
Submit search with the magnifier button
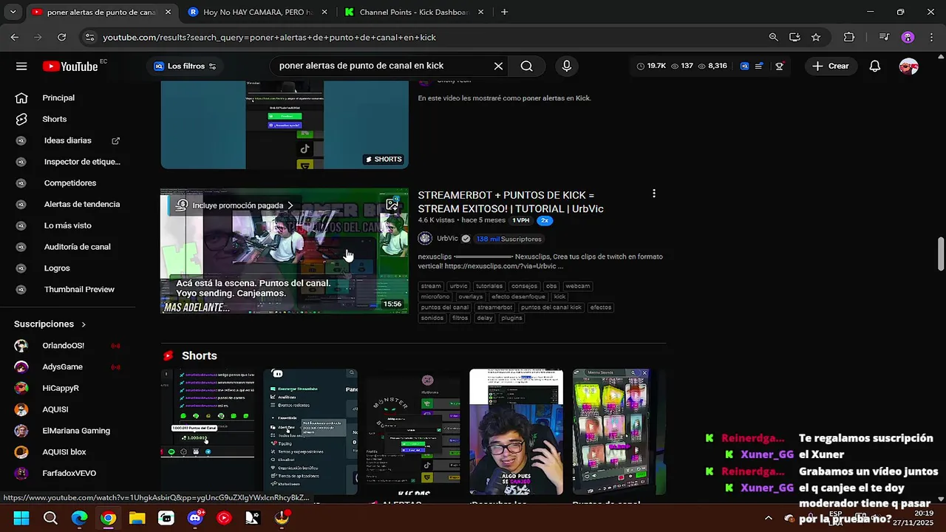[x=526, y=66]
